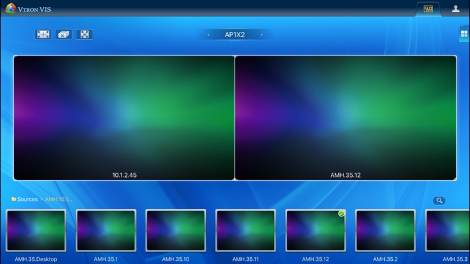Click the Sources folder breadcrumb
The image size is (470, 264).
point(24,199)
